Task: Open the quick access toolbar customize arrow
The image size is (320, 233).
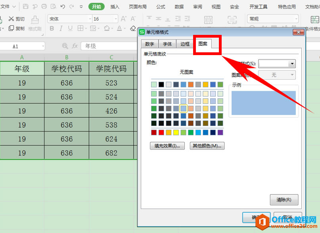Action: point(81,7)
